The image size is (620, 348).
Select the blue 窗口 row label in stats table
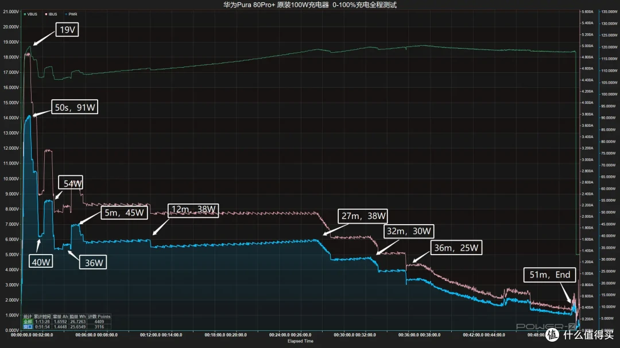pyautogui.click(x=28, y=327)
